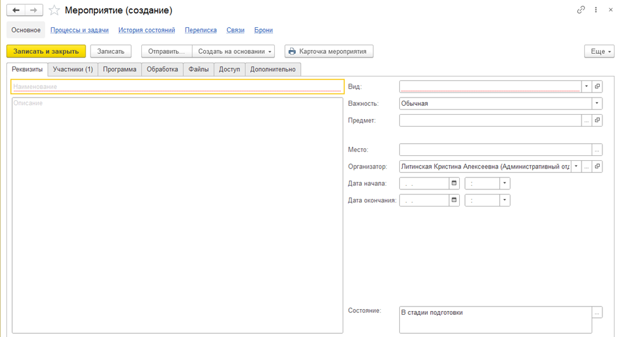Expand the Еще menu

point(599,51)
